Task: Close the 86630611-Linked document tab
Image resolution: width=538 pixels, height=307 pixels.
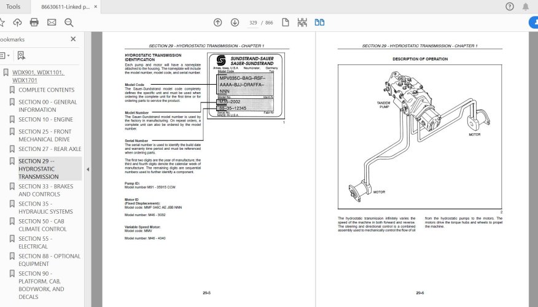Action: point(96,7)
